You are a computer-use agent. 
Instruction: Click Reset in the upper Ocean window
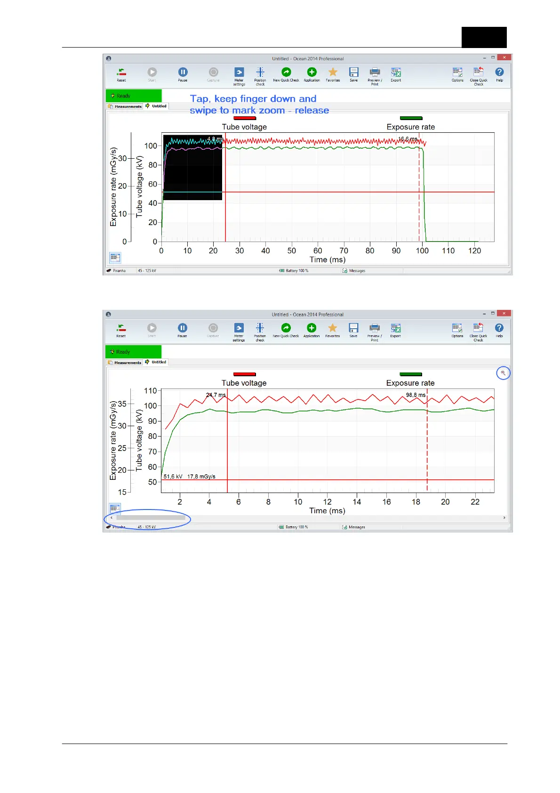click(x=121, y=74)
